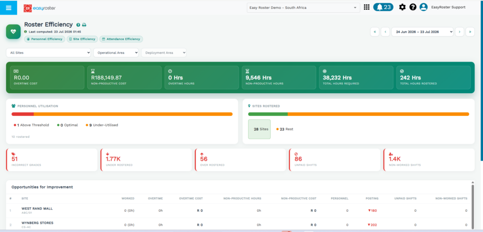Click the Above Threshold legend entry

click(x=31, y=125)
